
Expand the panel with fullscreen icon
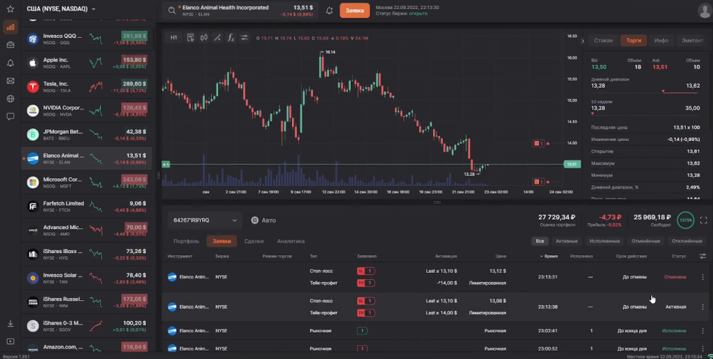tap(703, 220)
